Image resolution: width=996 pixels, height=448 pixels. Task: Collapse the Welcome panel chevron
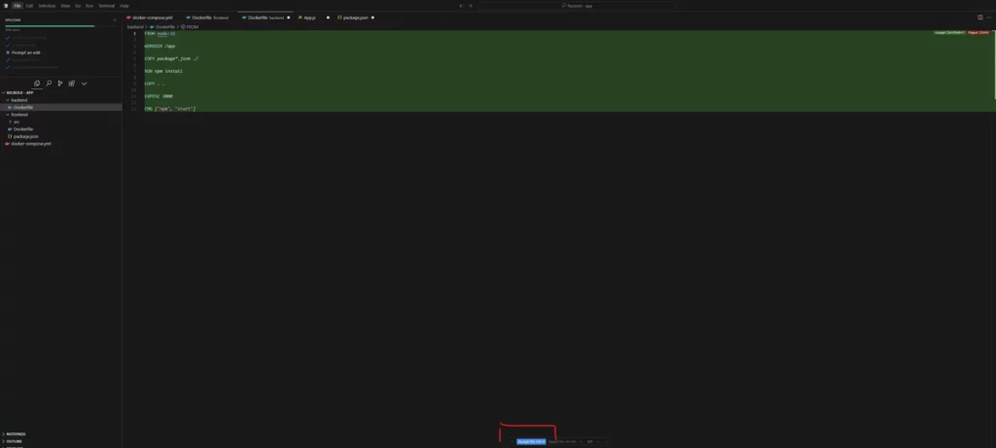tap(115, 17)
